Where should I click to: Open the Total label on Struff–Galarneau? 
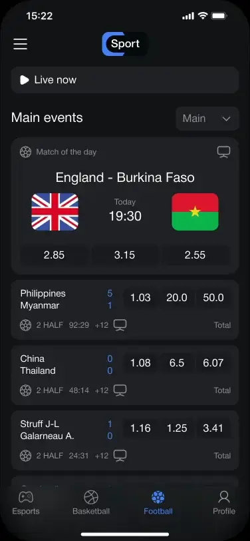tap(222, 456)
